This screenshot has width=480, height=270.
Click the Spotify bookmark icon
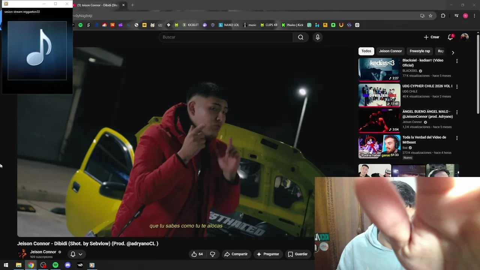tap(80, 25)
